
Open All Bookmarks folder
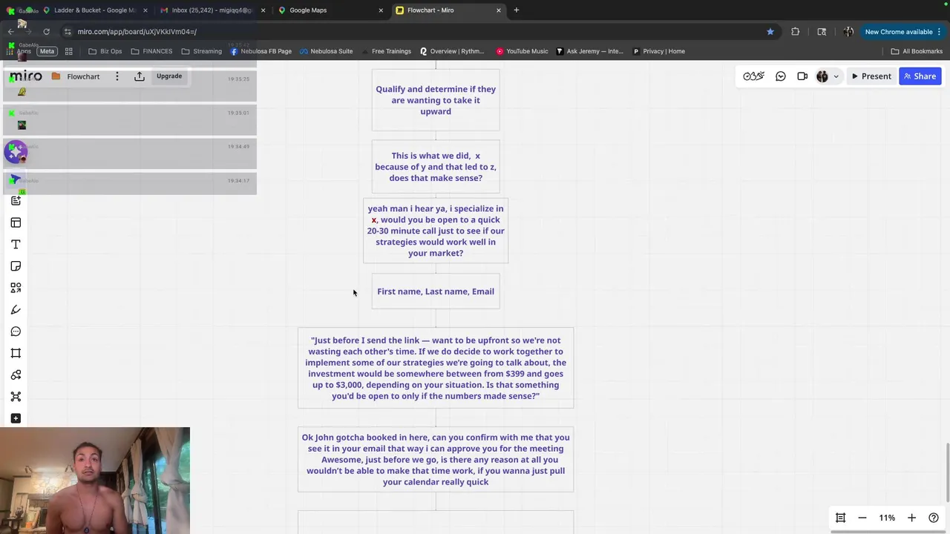click(x=917, y=51)
